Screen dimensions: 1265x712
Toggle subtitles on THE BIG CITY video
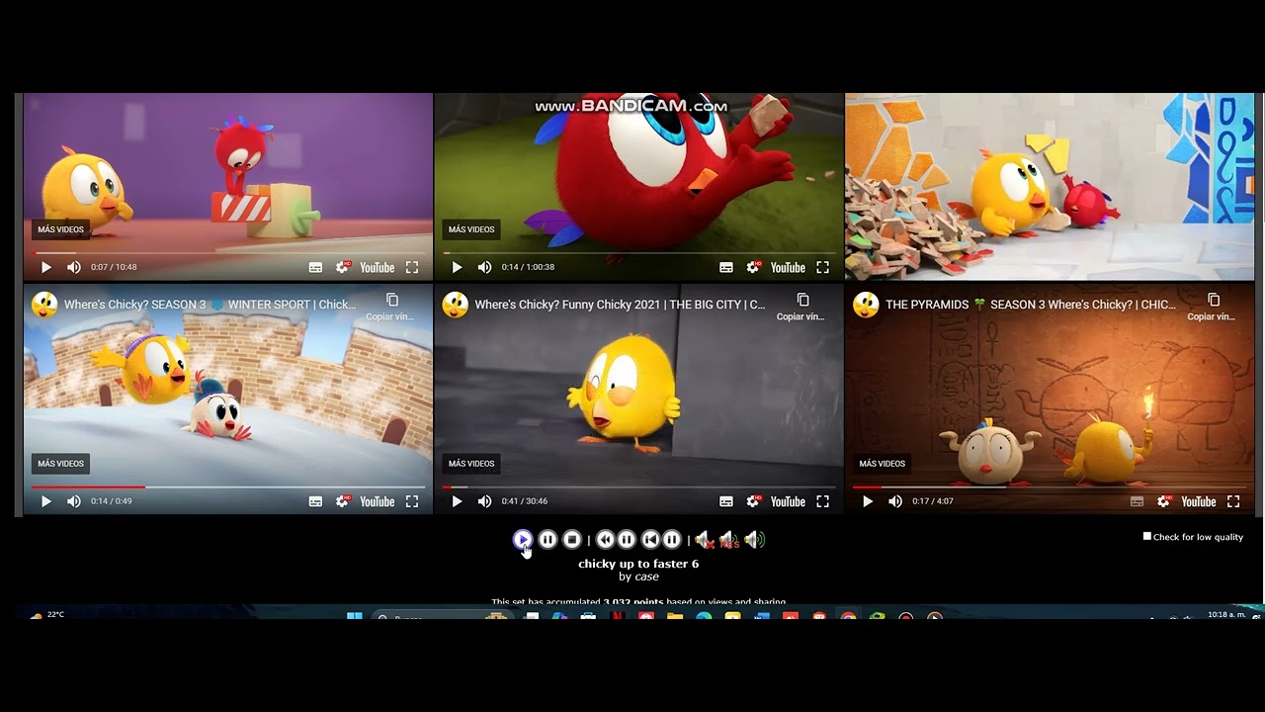(x=726, y=501)
